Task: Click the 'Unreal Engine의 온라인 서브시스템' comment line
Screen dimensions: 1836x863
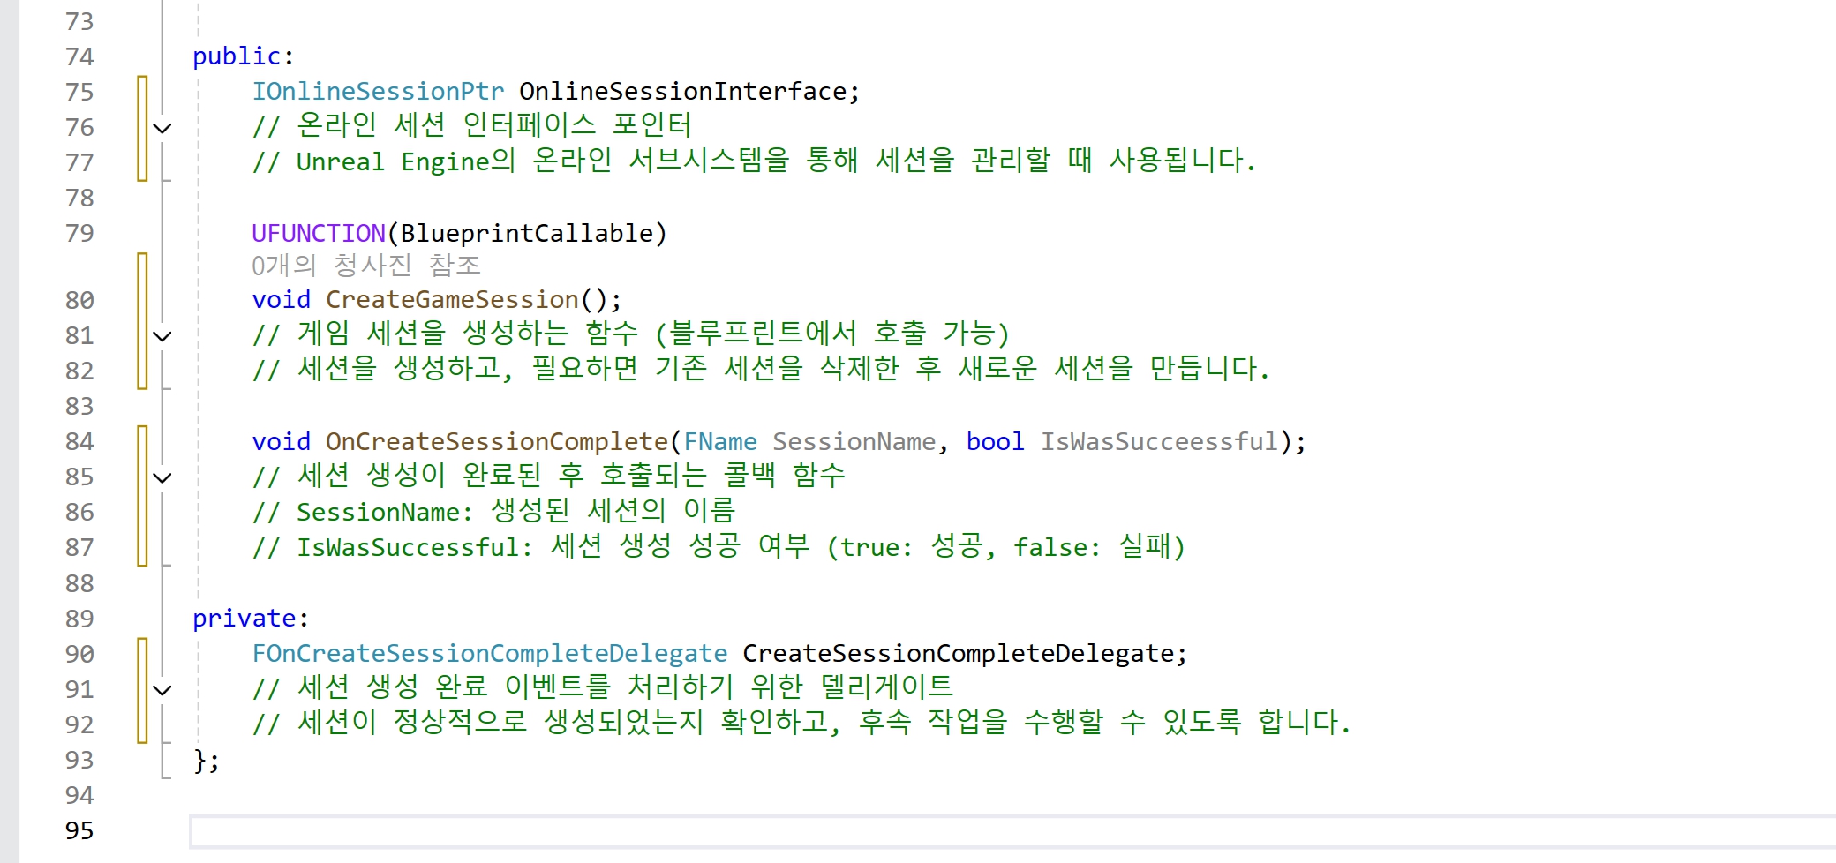Action: coord(754,161)
